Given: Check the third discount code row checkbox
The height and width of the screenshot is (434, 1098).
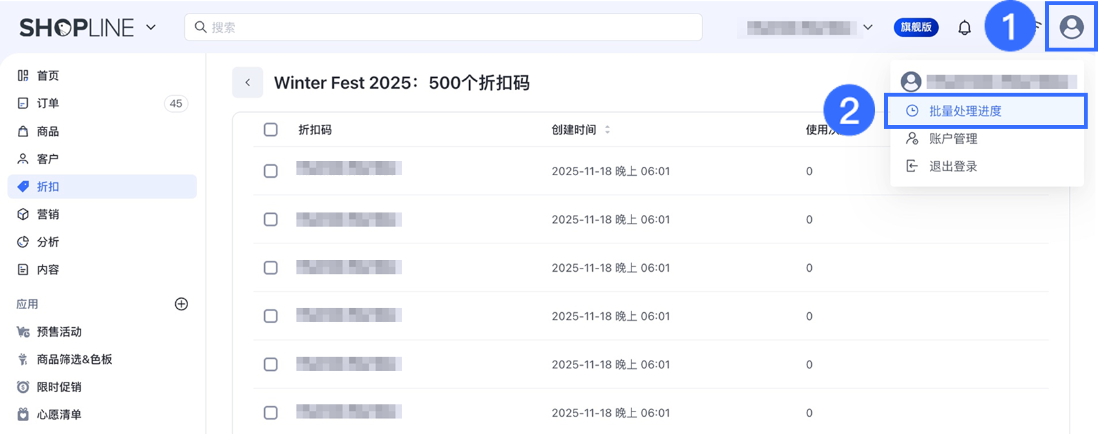Looking at the screenshot, I should point(271,268).
